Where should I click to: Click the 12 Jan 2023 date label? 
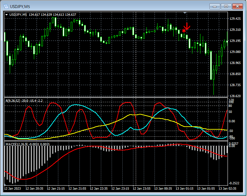coord(13,188)
